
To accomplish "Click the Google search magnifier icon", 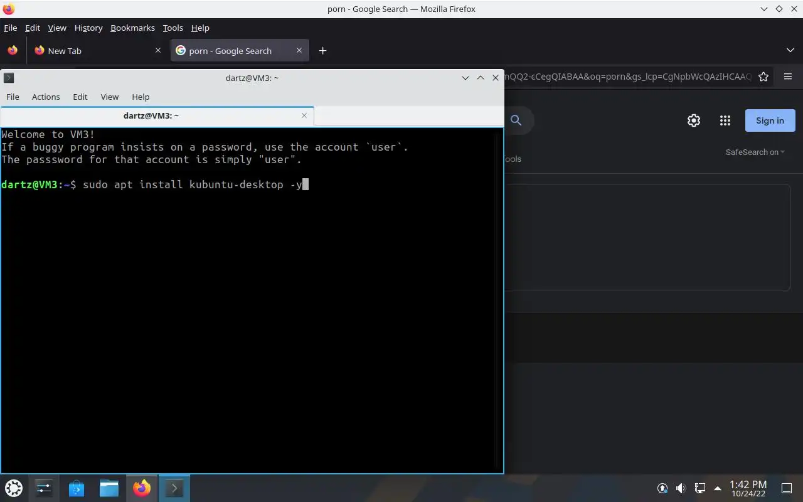I will [516, 120].
